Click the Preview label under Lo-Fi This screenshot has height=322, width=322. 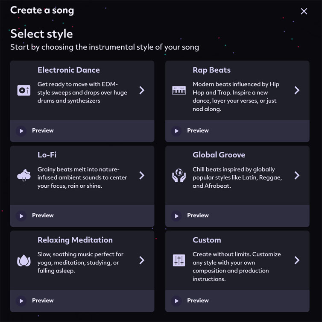(43, 215)
